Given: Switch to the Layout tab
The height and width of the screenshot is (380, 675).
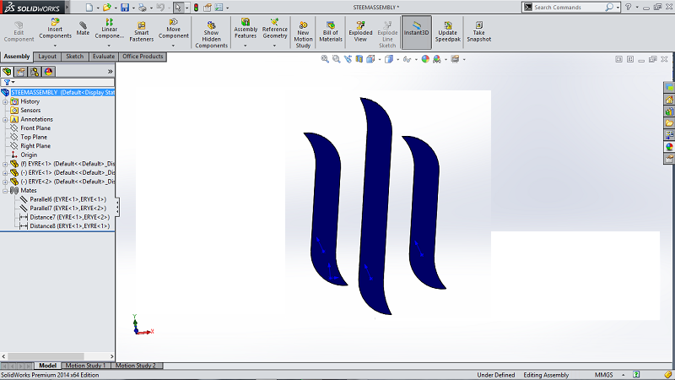Looking at the screenshot, I should pyautogui.click(x=47, y=57).
